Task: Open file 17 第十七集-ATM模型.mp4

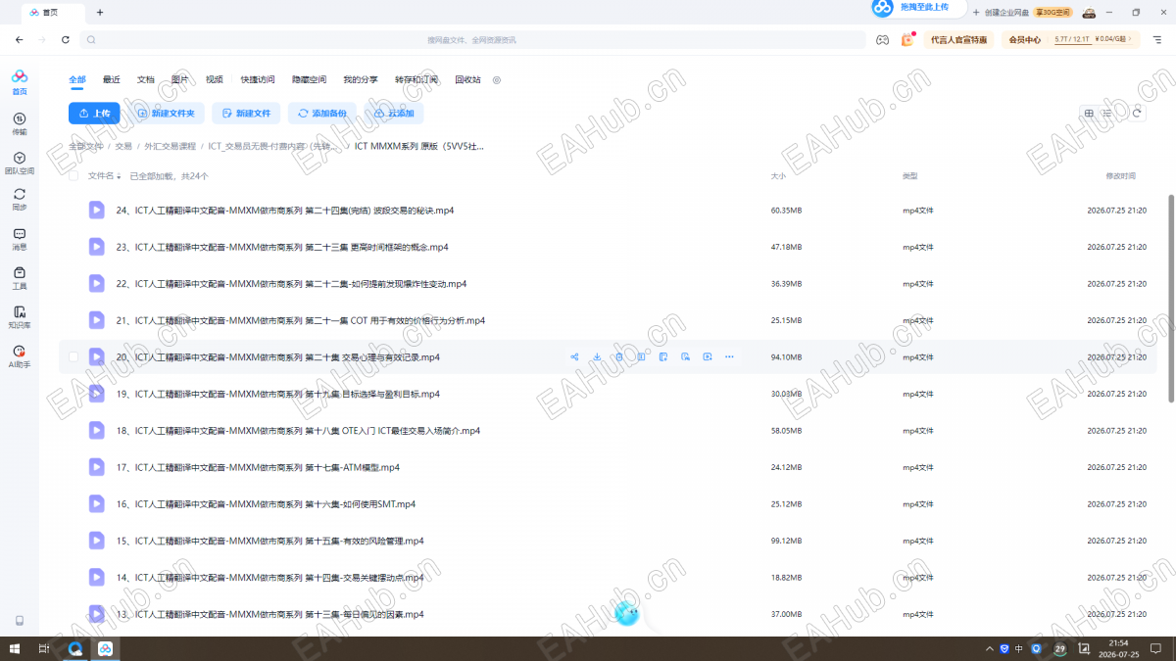Action: click(x=258, y=467)
